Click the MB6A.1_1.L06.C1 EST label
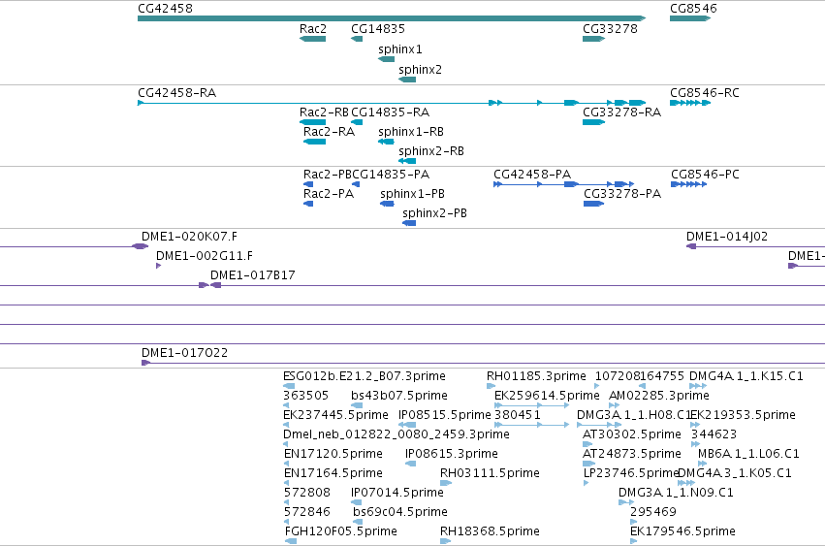The height and width of the screenshot is (546, 825). point(748,454)
